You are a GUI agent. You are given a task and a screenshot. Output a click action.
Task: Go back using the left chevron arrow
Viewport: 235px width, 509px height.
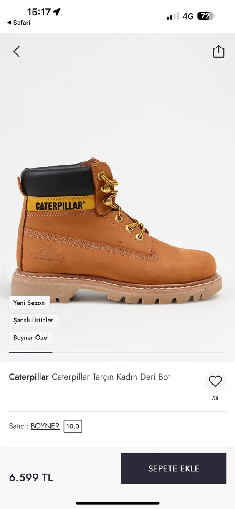[16, 52]
